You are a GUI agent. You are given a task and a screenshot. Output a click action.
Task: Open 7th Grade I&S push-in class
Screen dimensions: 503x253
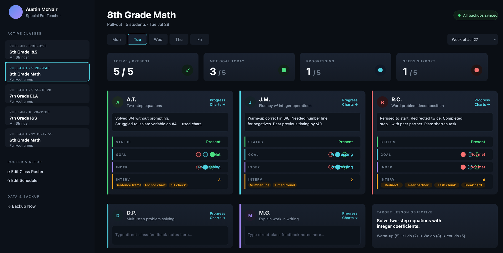point(47,116)
